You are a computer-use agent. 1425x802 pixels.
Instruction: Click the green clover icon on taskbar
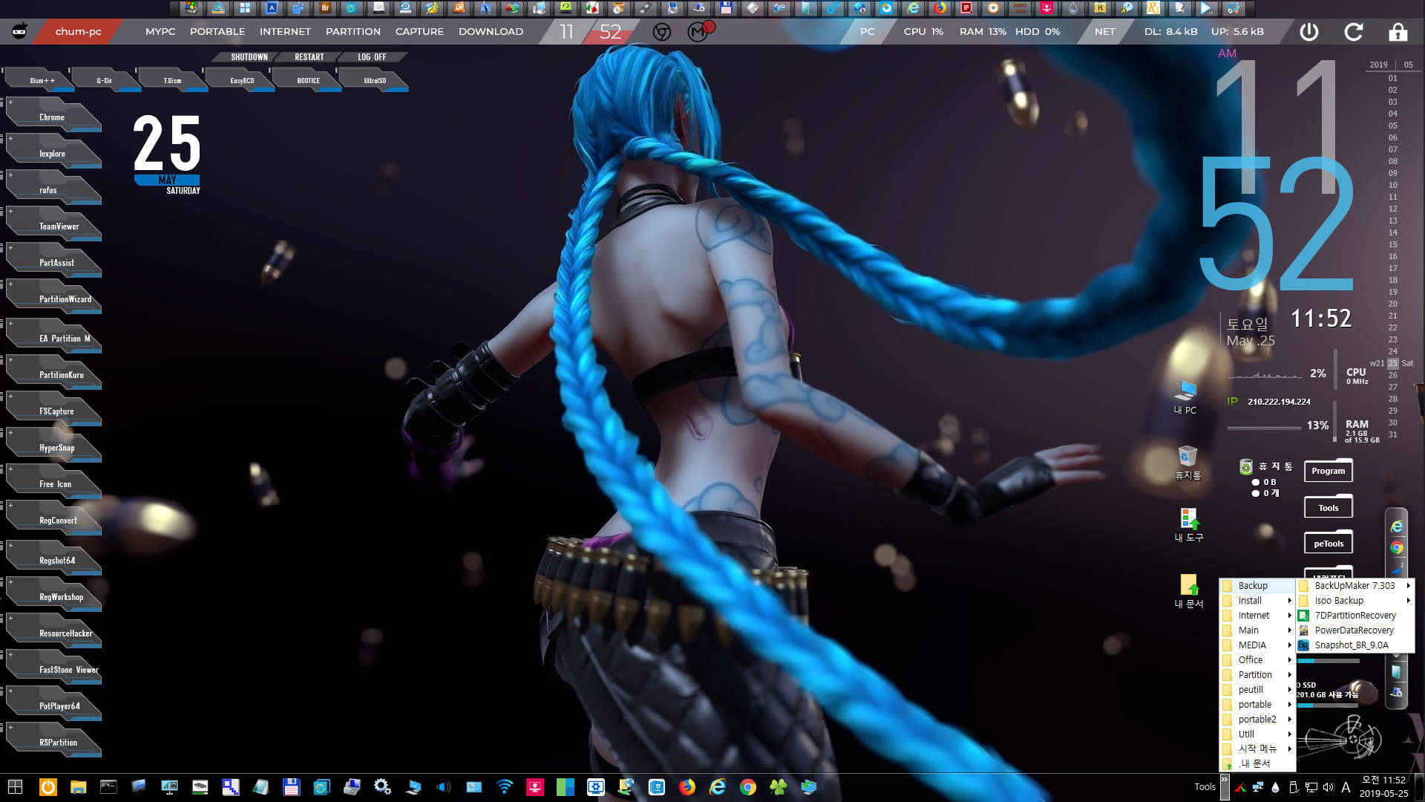[x=778, y=787]
